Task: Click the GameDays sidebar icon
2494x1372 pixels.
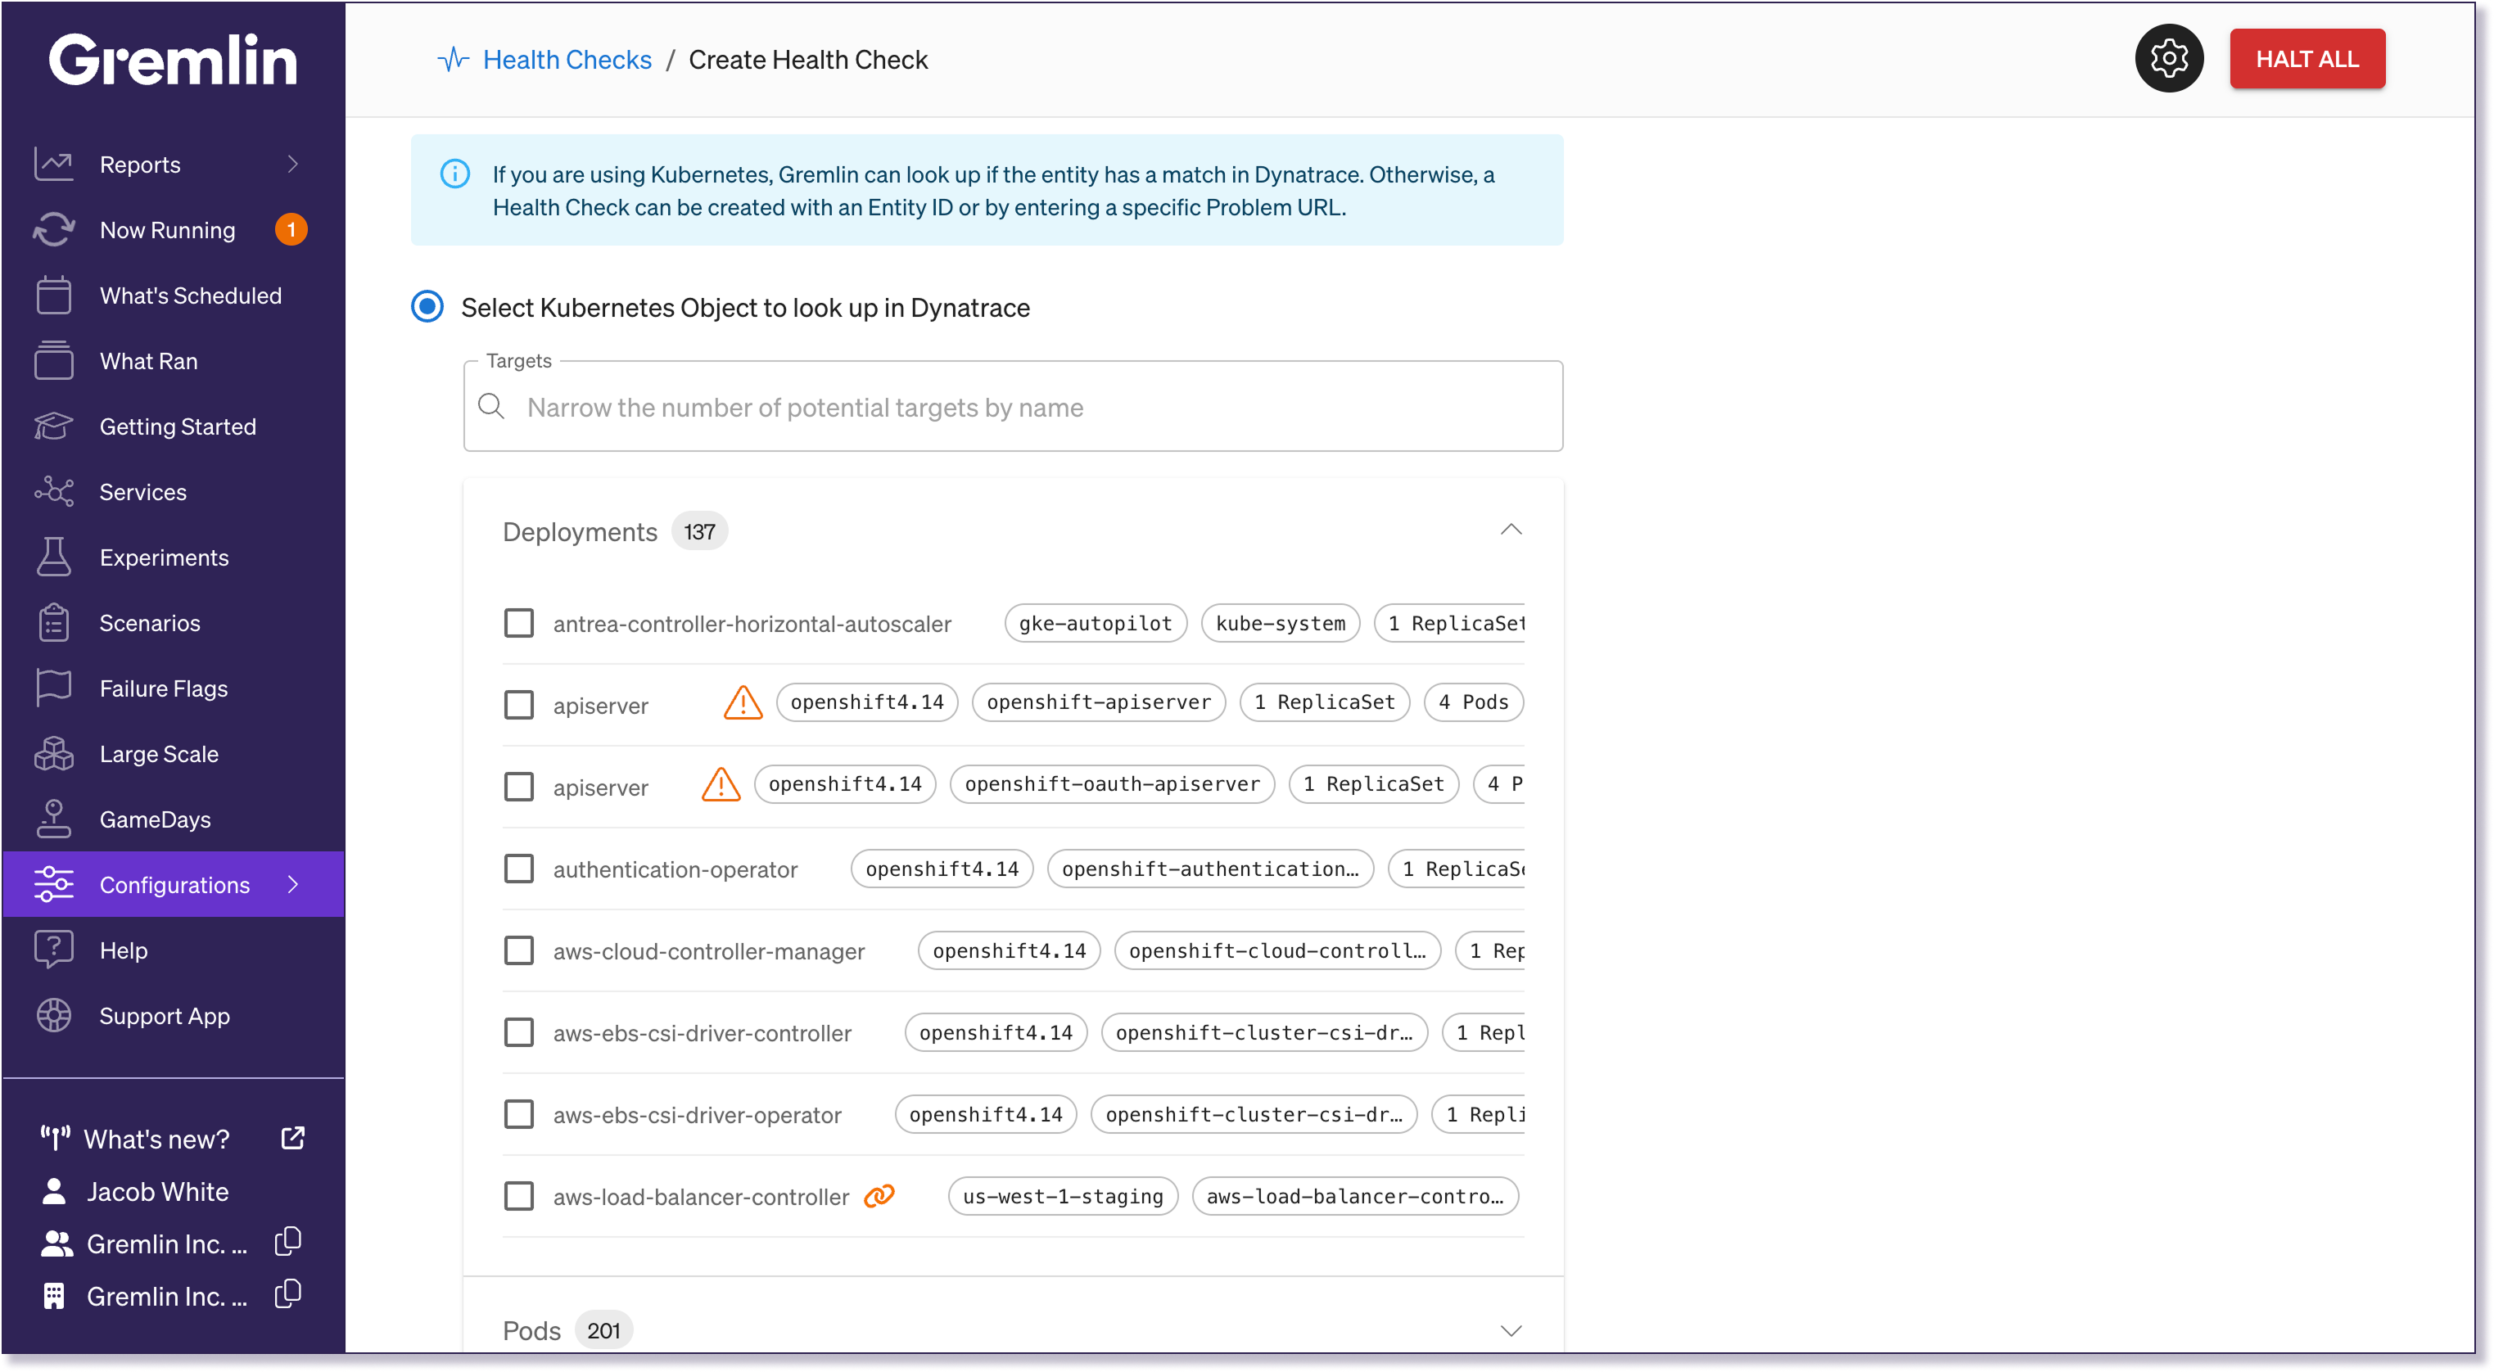Action: pos(53,819)
